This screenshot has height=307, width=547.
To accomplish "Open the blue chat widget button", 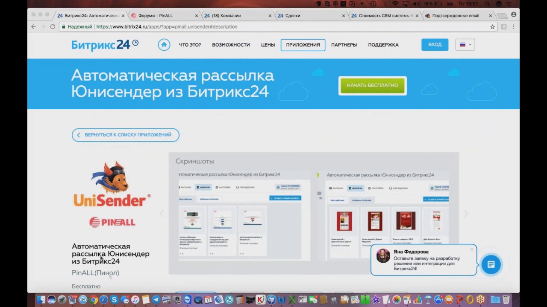I will click(x=491, y=264).
